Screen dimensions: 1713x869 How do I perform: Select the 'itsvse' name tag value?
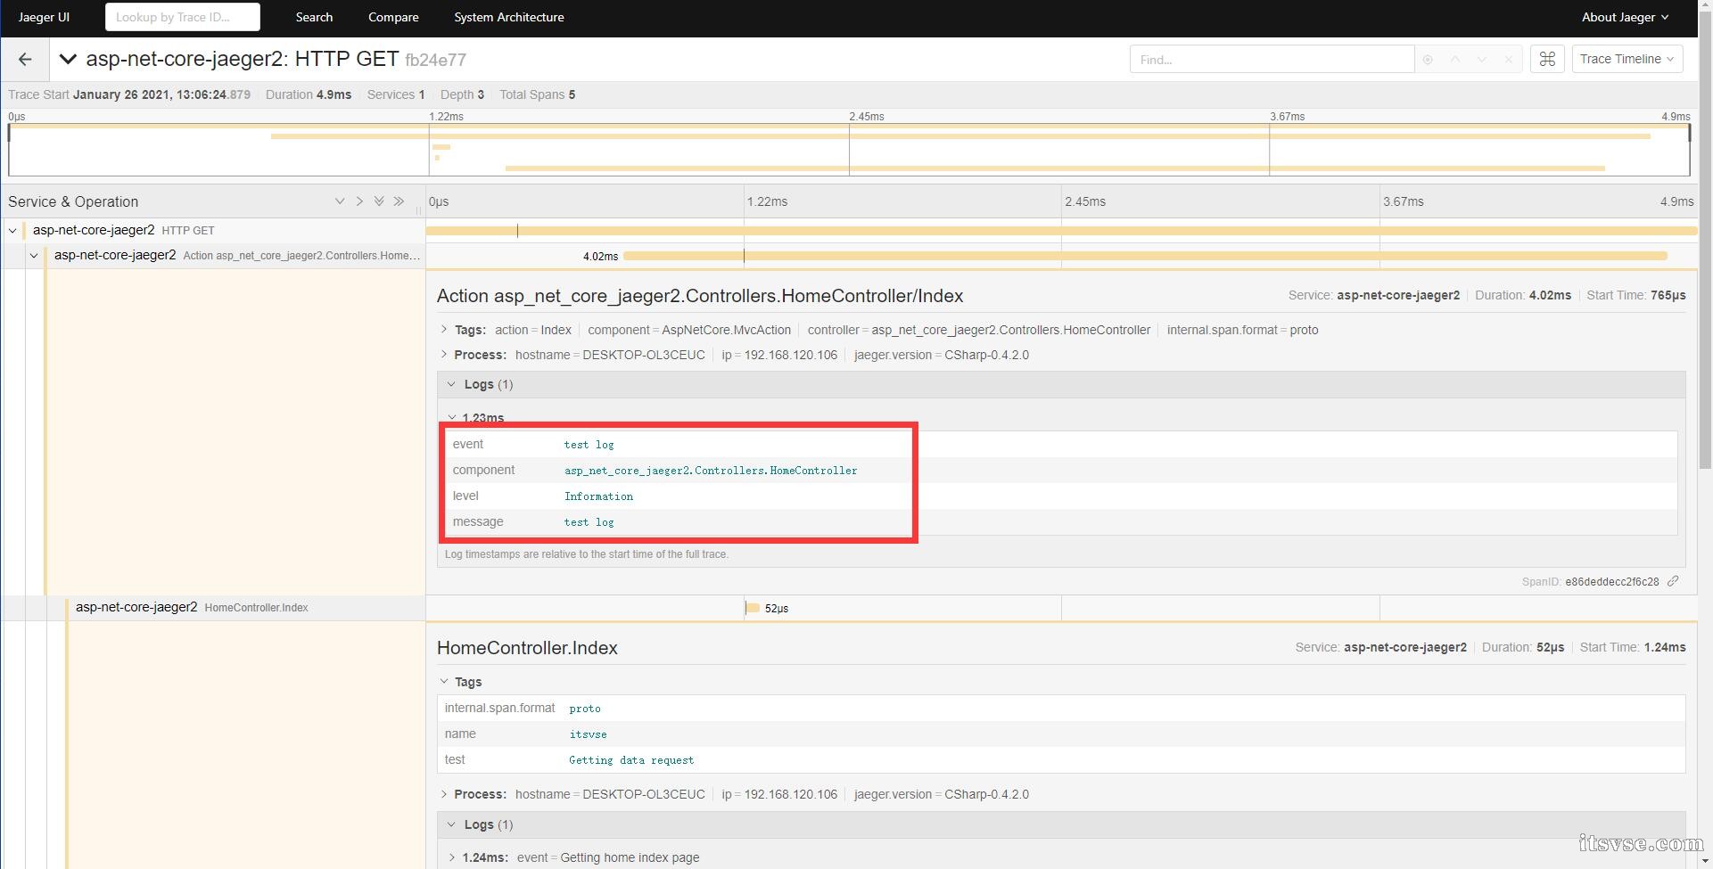coord(588,734)
